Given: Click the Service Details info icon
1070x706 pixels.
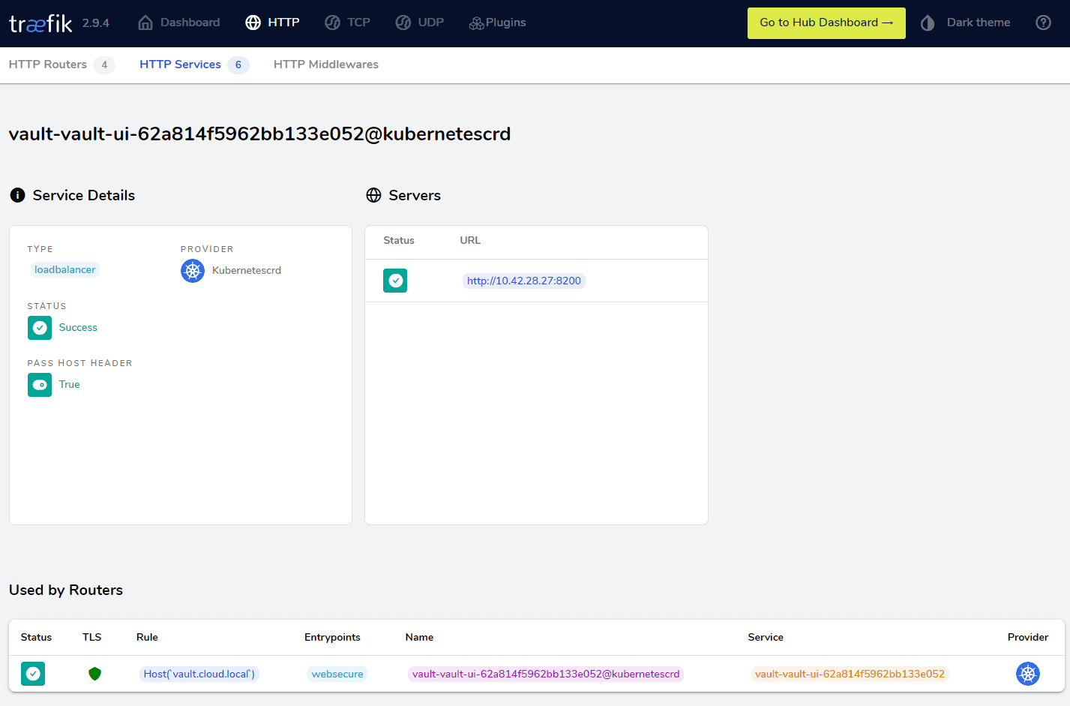Looking at the screenshot, I should click(x=17, y=195).
